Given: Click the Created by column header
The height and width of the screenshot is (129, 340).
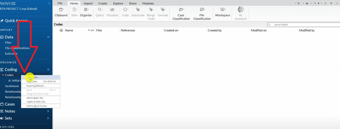Looking at the screenshot, I should pos(214,31).
